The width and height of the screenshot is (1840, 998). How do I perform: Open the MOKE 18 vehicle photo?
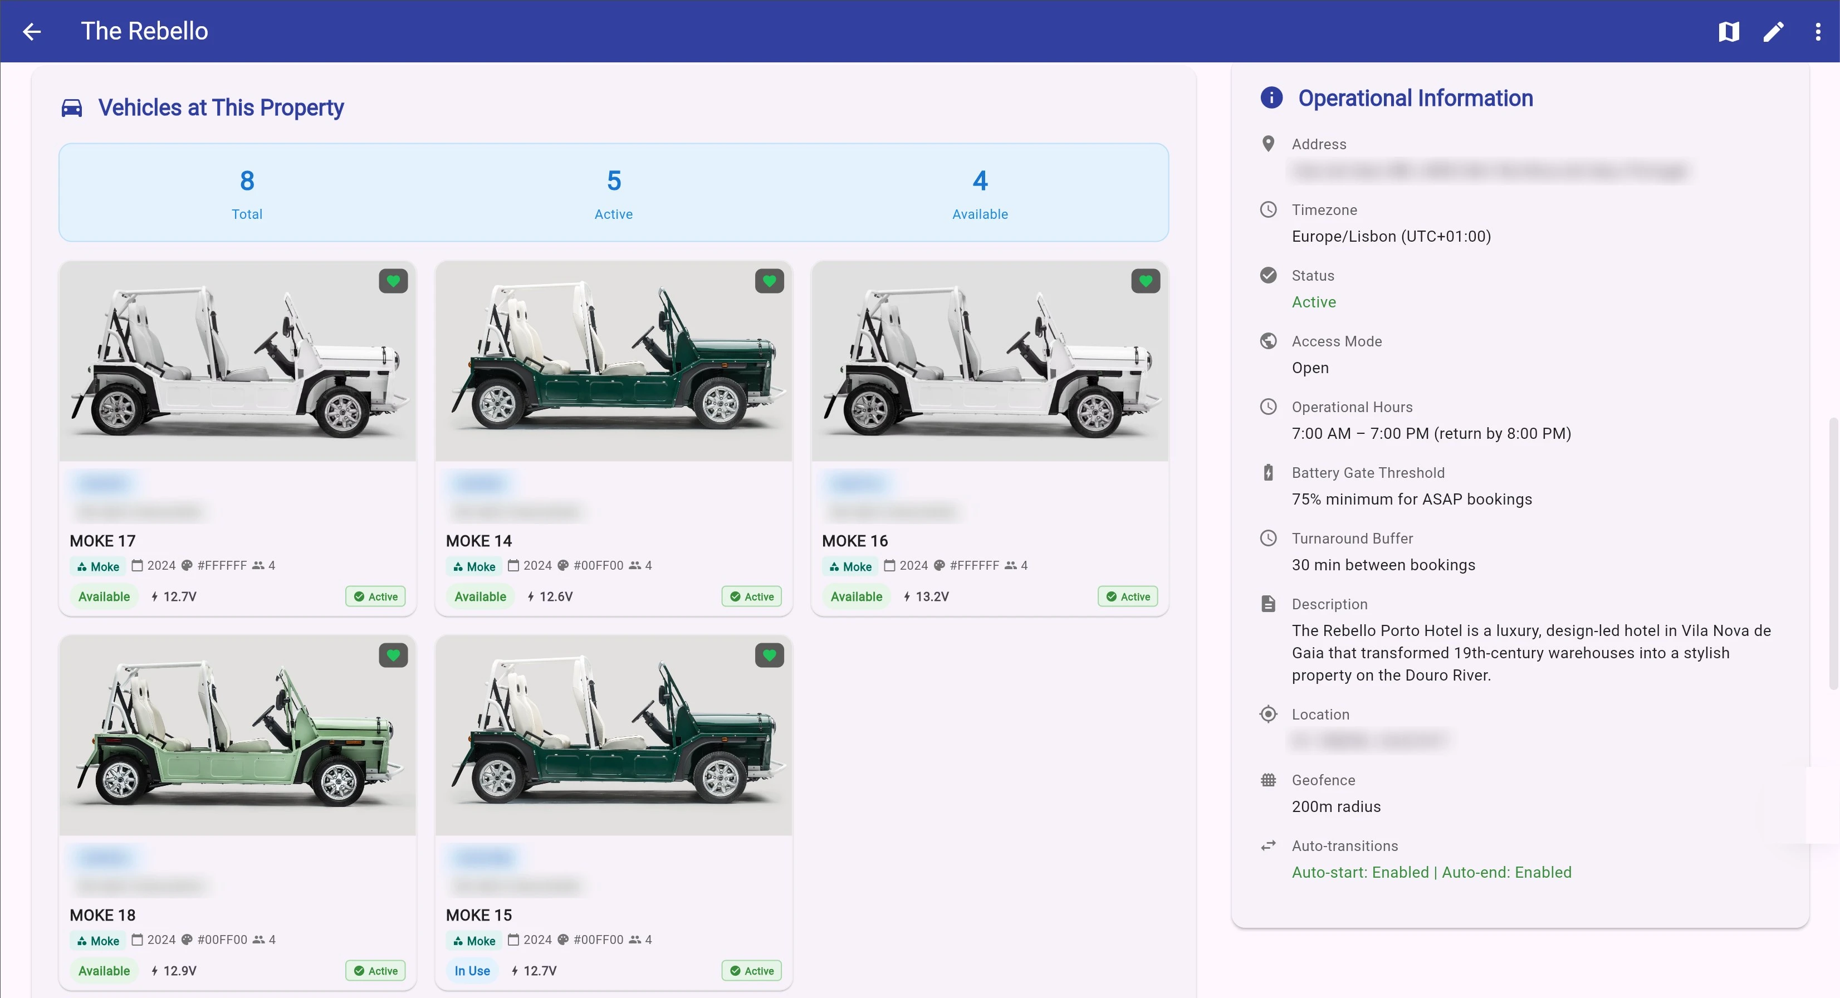(x=238, y=736)
